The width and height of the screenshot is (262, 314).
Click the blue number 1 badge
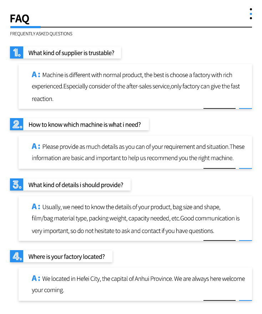(17, 53)
